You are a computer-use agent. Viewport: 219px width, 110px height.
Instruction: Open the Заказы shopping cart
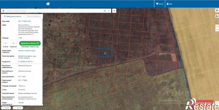pyautogui.click(x=159, y=4)
